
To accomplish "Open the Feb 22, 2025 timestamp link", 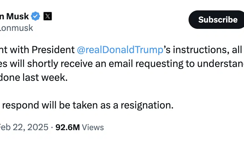I will click(24, 127).
